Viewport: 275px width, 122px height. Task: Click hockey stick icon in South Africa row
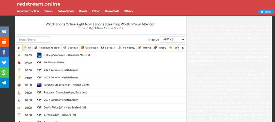click(x=19, y=107)
